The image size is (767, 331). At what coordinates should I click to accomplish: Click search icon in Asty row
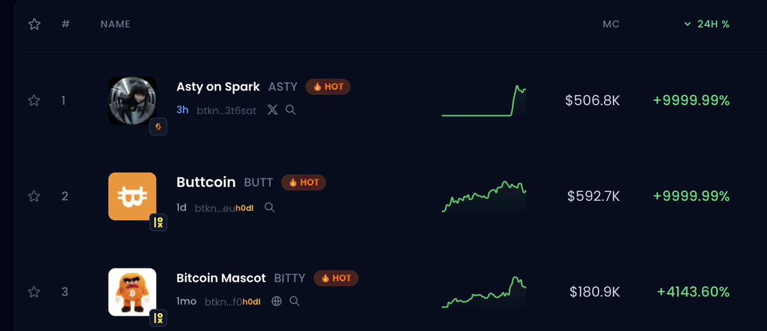coord(290,110)
